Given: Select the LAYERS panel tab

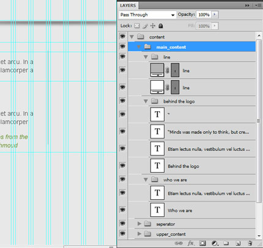Looking at the screenshot, I should [128, 5].
